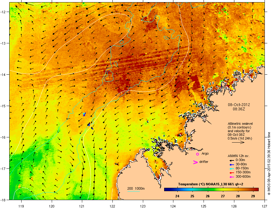Click the temperature colorbar at 24 degrees
The height and width of the screenshot is (209, 271).
tap(177, 189)
